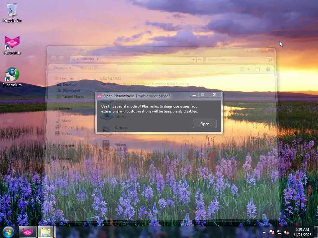Select Network in the Explorer navigation pane
The height and width of the screenshot is (238, 318).
(62, 158)
